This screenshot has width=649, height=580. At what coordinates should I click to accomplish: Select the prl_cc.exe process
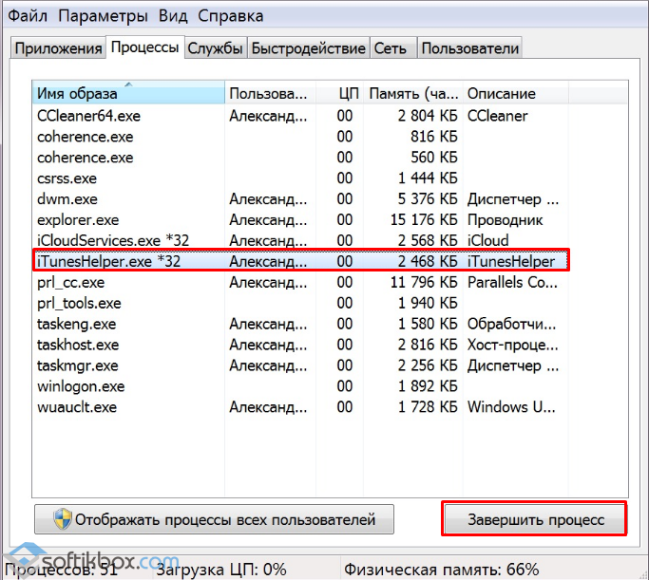(x=301, y=282)
